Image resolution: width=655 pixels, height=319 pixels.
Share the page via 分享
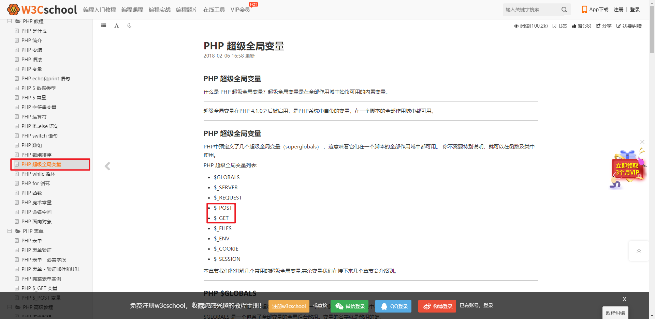[x=604, y=26]
